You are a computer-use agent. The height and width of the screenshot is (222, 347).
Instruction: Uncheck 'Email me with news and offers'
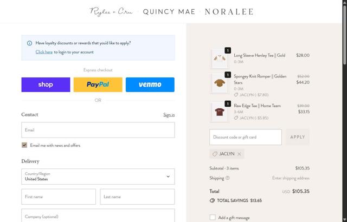coord(24,145)
